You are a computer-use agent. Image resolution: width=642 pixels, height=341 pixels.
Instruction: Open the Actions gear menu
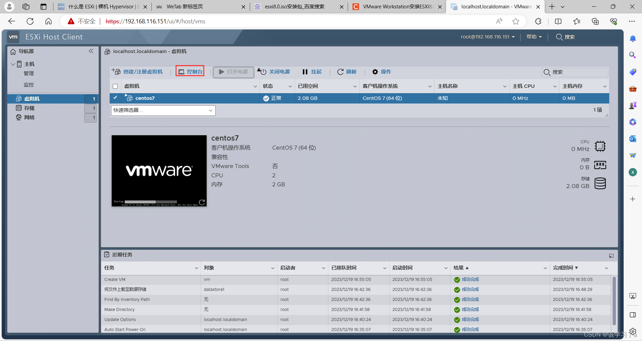382,72
